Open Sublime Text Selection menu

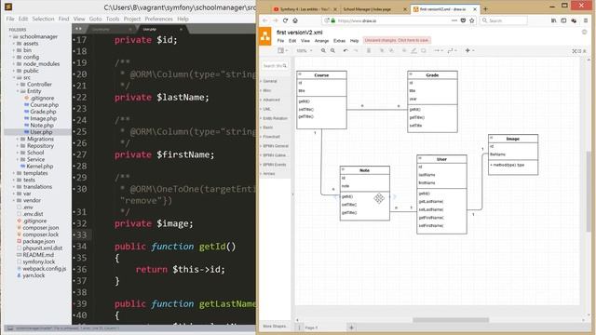pos(43,19)
